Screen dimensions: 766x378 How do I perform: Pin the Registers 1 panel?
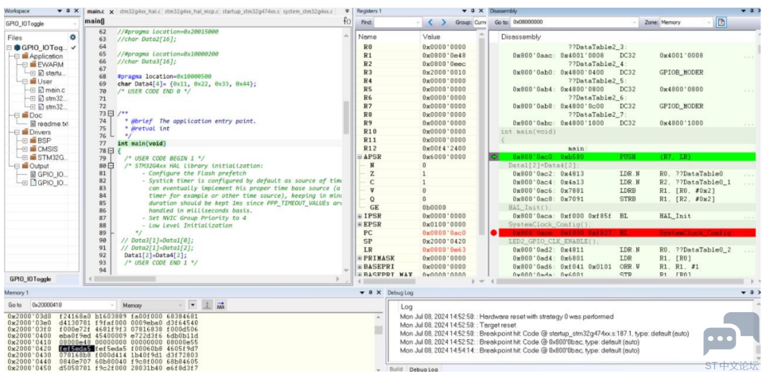coord(472,11)
